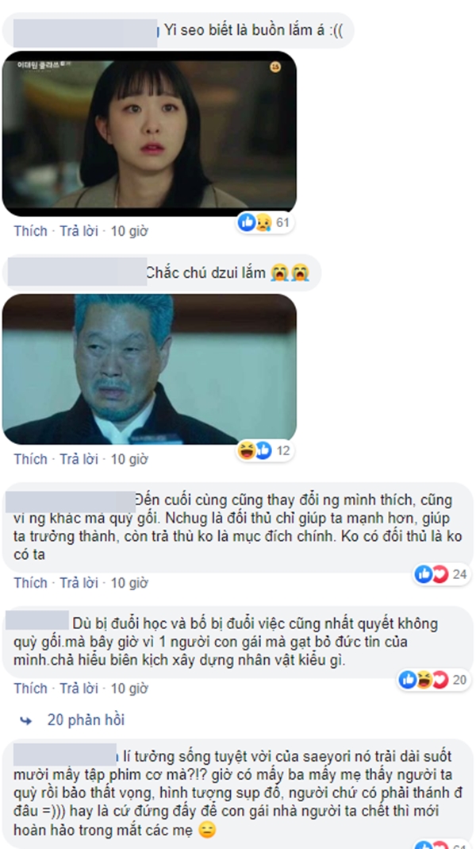Open reactions count 12 under old man image
This screenshot has width=476, height=849.
(266, 450)
